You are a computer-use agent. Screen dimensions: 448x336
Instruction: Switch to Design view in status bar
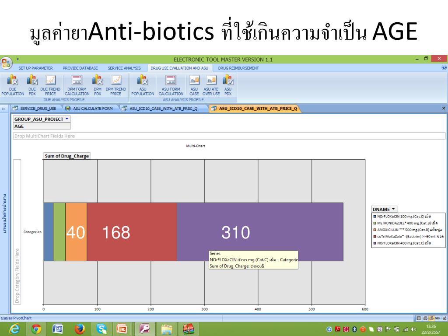444,318
